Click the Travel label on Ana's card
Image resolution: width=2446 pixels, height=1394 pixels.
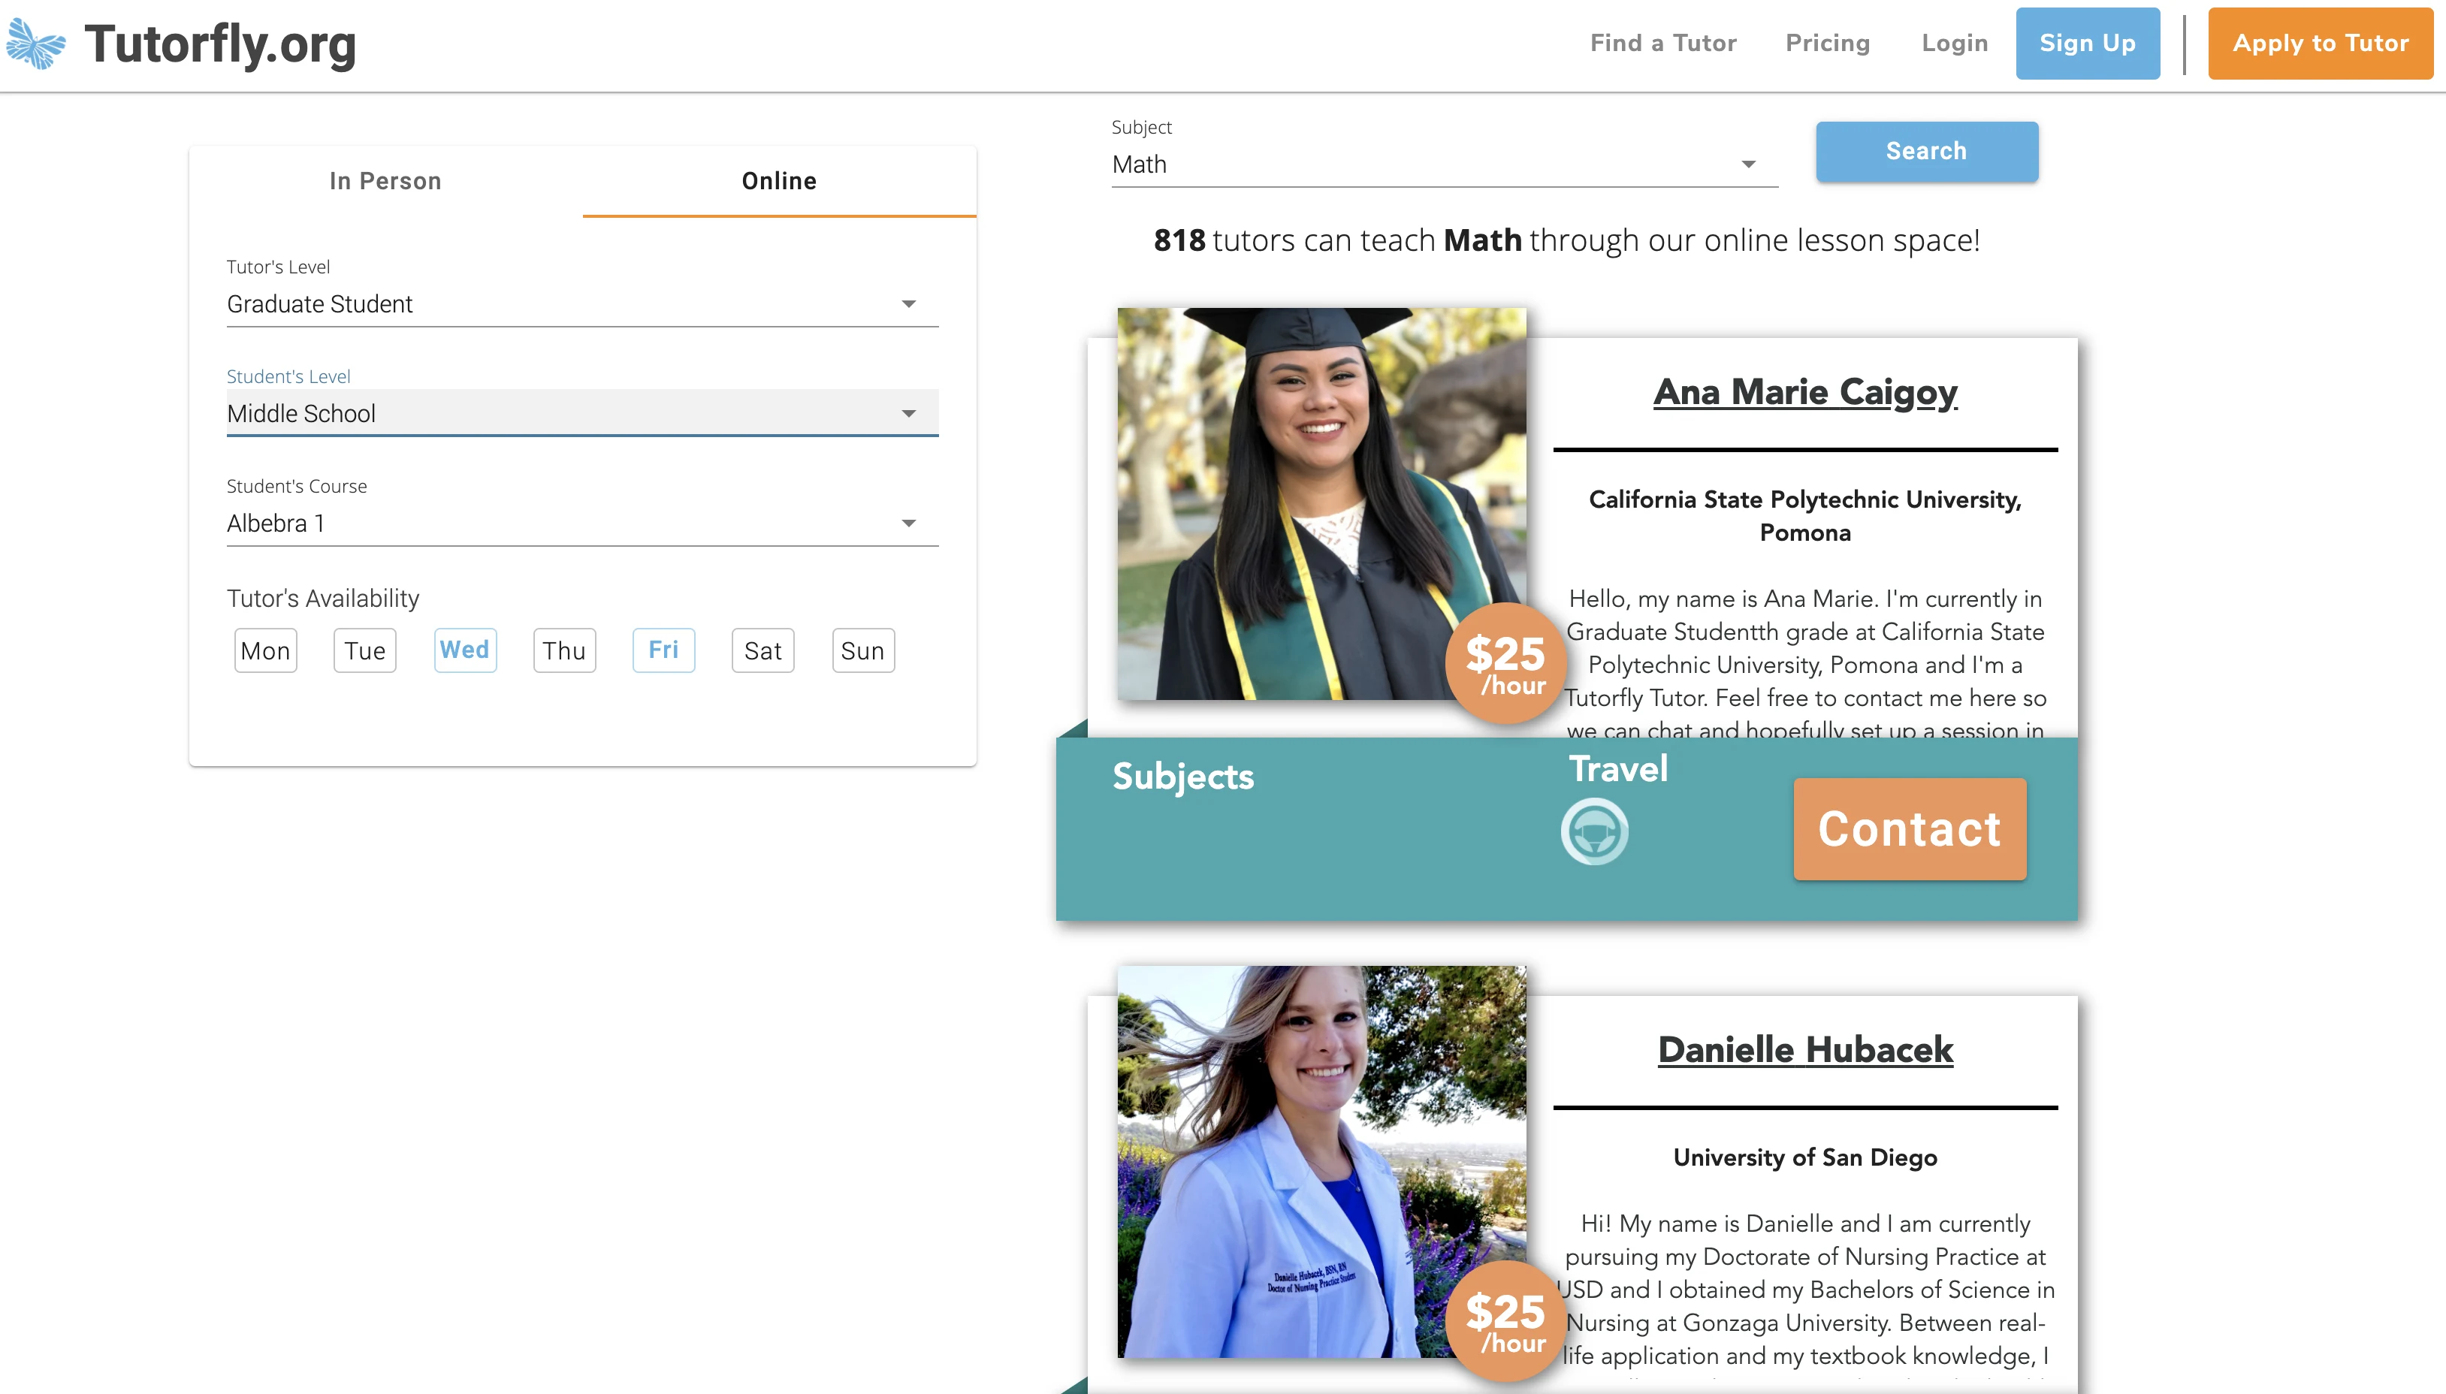click(x=1618, y=769)
